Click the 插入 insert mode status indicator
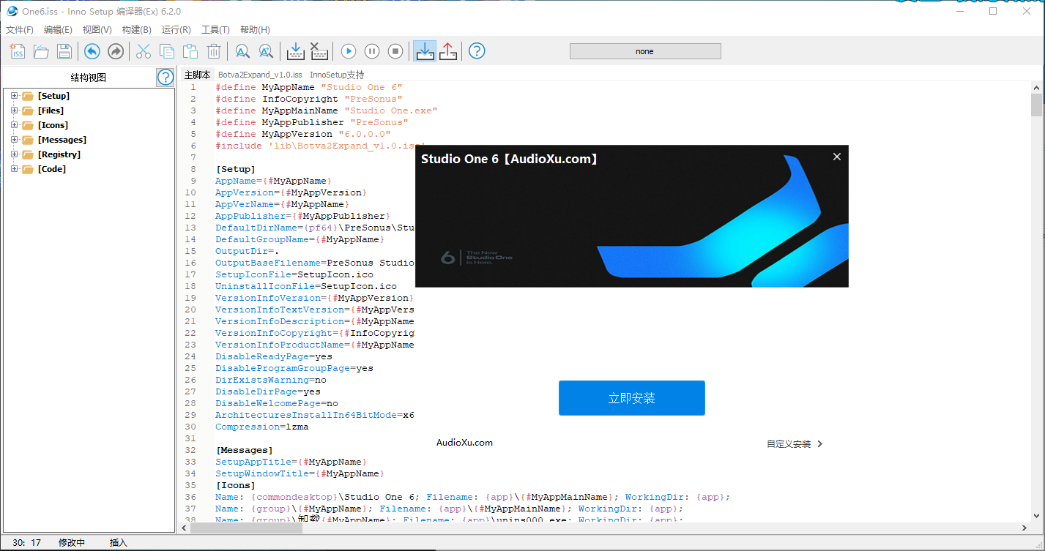This screenshot has width=1045, height=551. point(119,543)
